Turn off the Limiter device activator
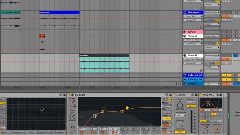 (x=175, y=95)
